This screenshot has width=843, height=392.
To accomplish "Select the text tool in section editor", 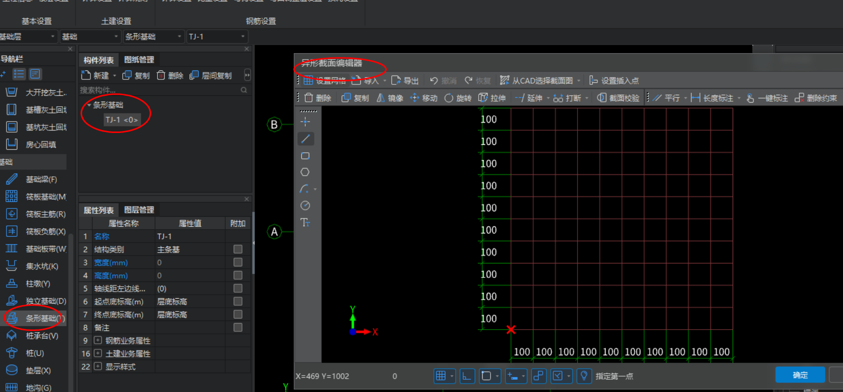I will tap(305, 222).
